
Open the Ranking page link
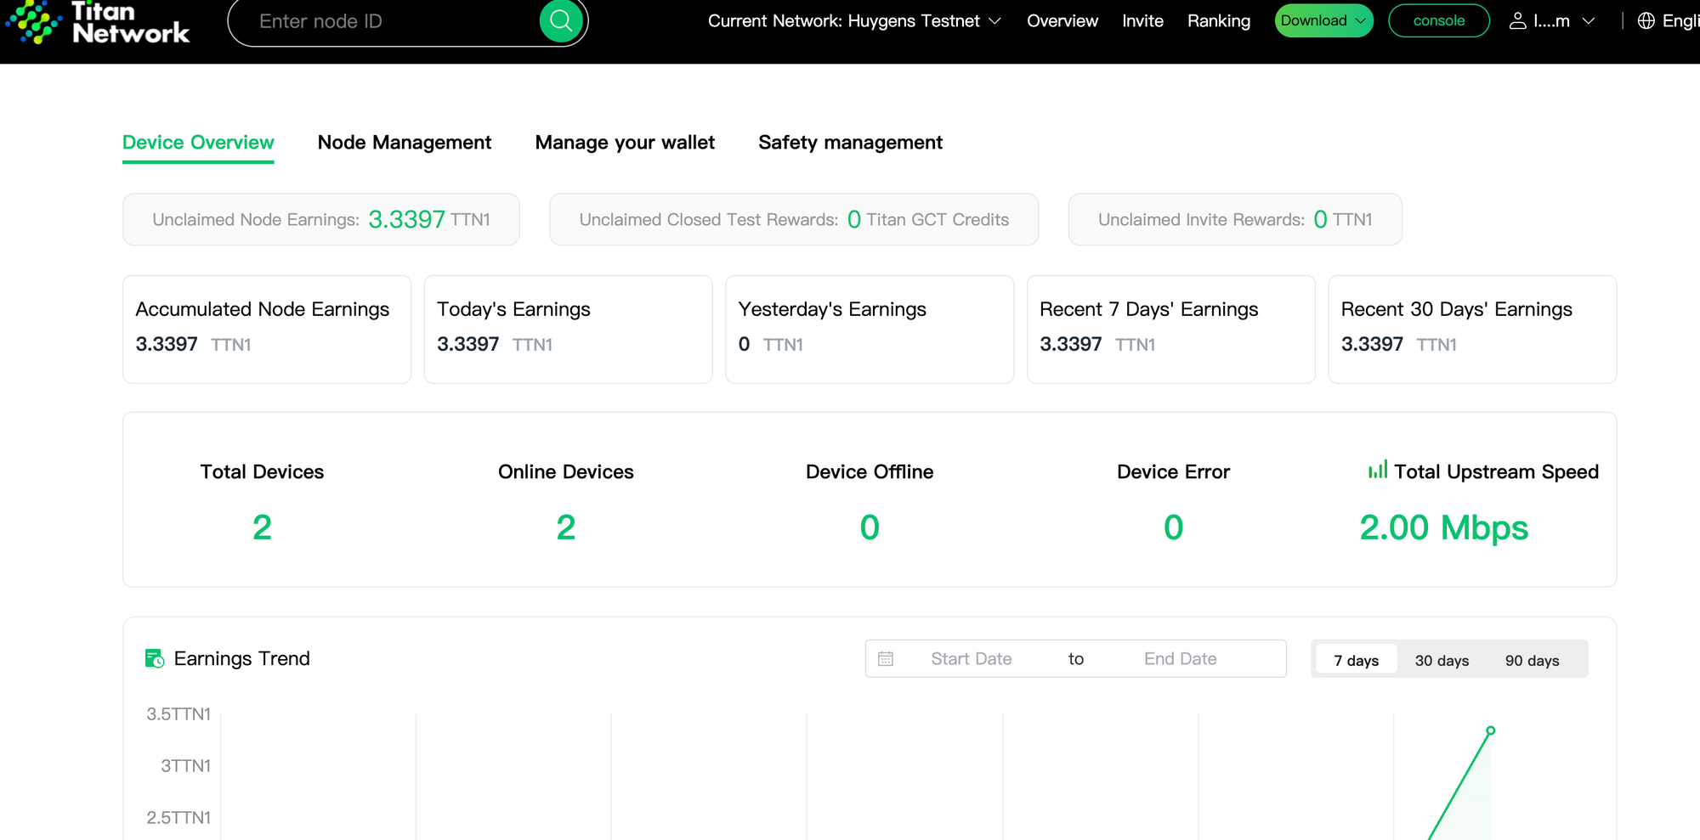[1218, 21]
